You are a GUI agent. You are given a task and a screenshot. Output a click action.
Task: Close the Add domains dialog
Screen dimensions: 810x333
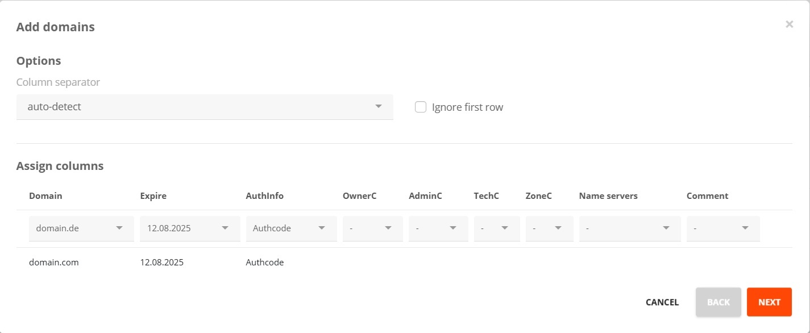tap(789, 24)
